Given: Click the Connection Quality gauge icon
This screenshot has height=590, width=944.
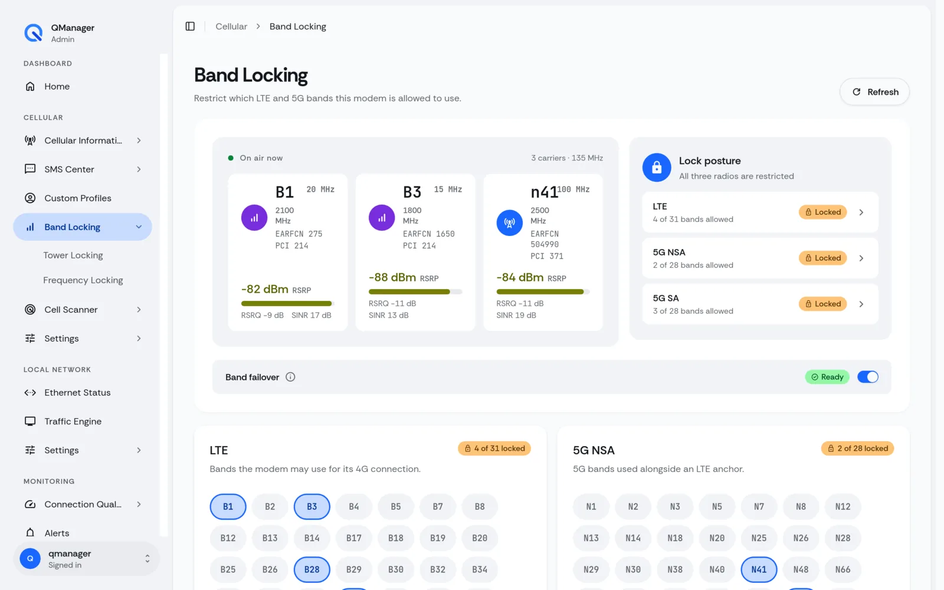Looking at the screenshot, I should click(30, 504).
